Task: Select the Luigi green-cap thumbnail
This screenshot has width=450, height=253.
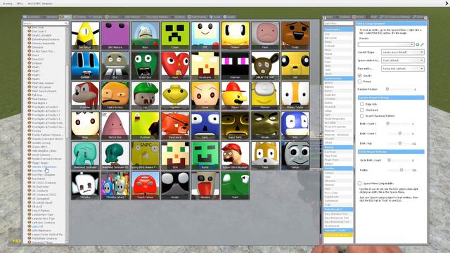Action: (x=146, y=96)
